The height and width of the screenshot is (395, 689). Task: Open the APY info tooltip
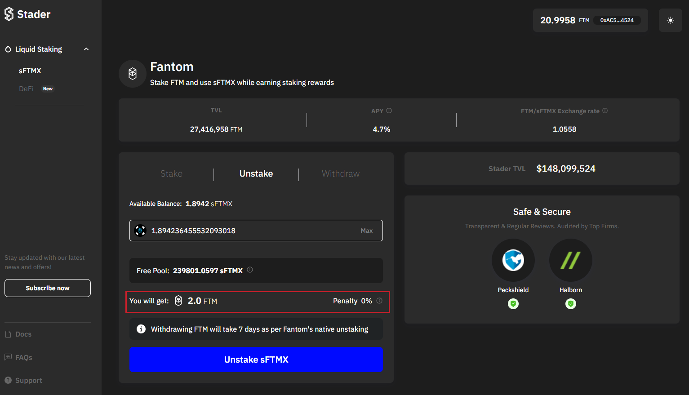[x=389, y=110]
